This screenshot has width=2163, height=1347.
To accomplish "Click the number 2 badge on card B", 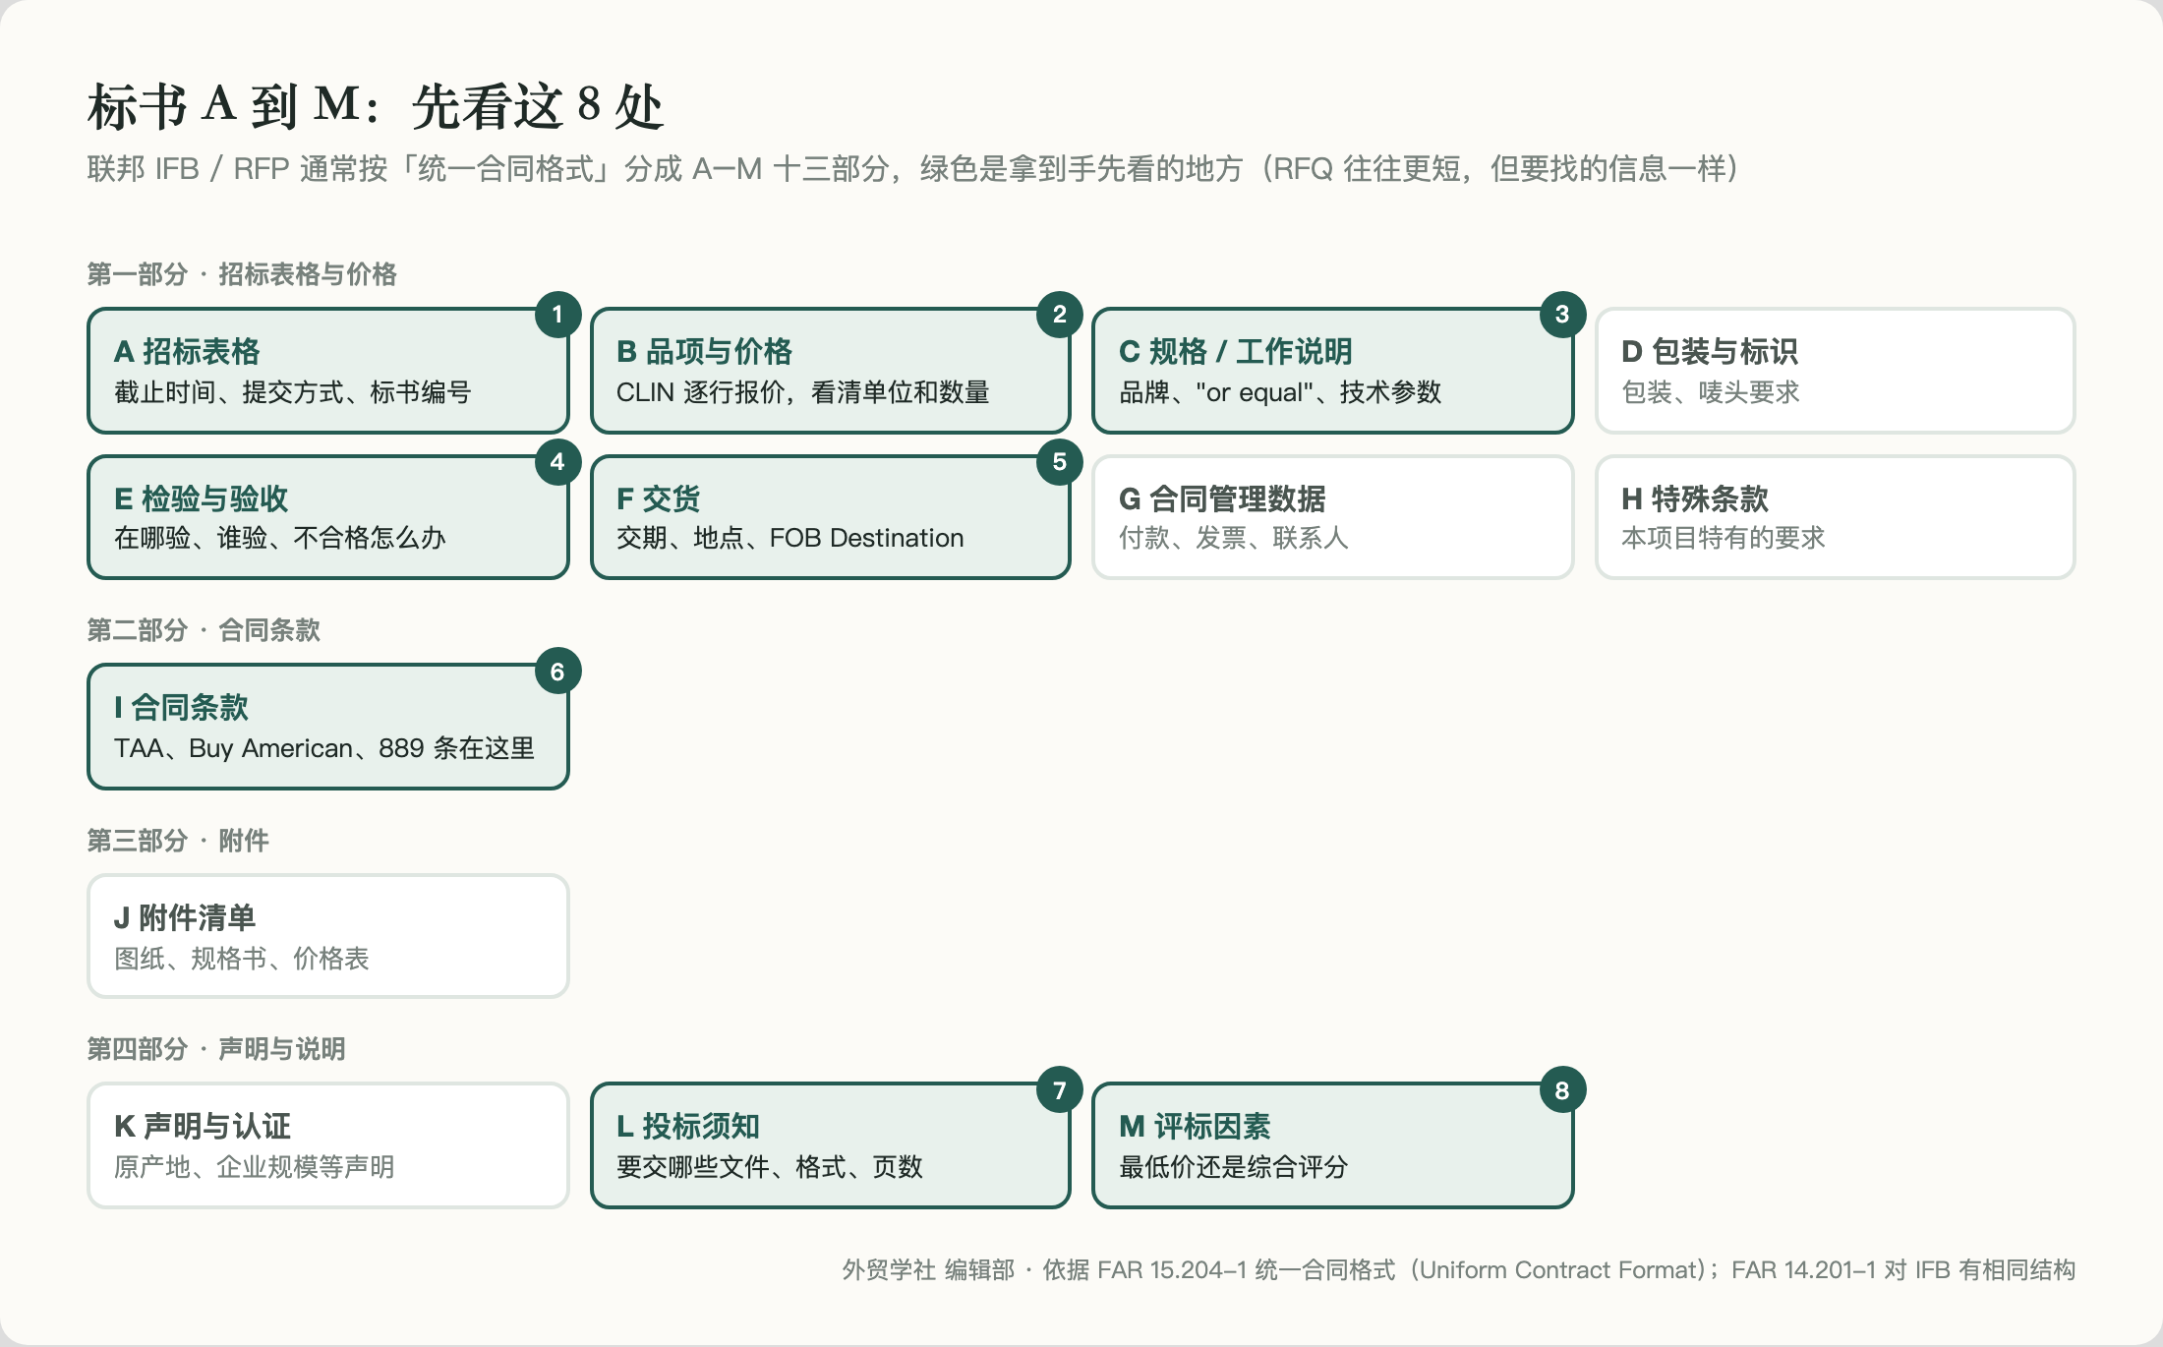I will click(x=1060, y=315).
